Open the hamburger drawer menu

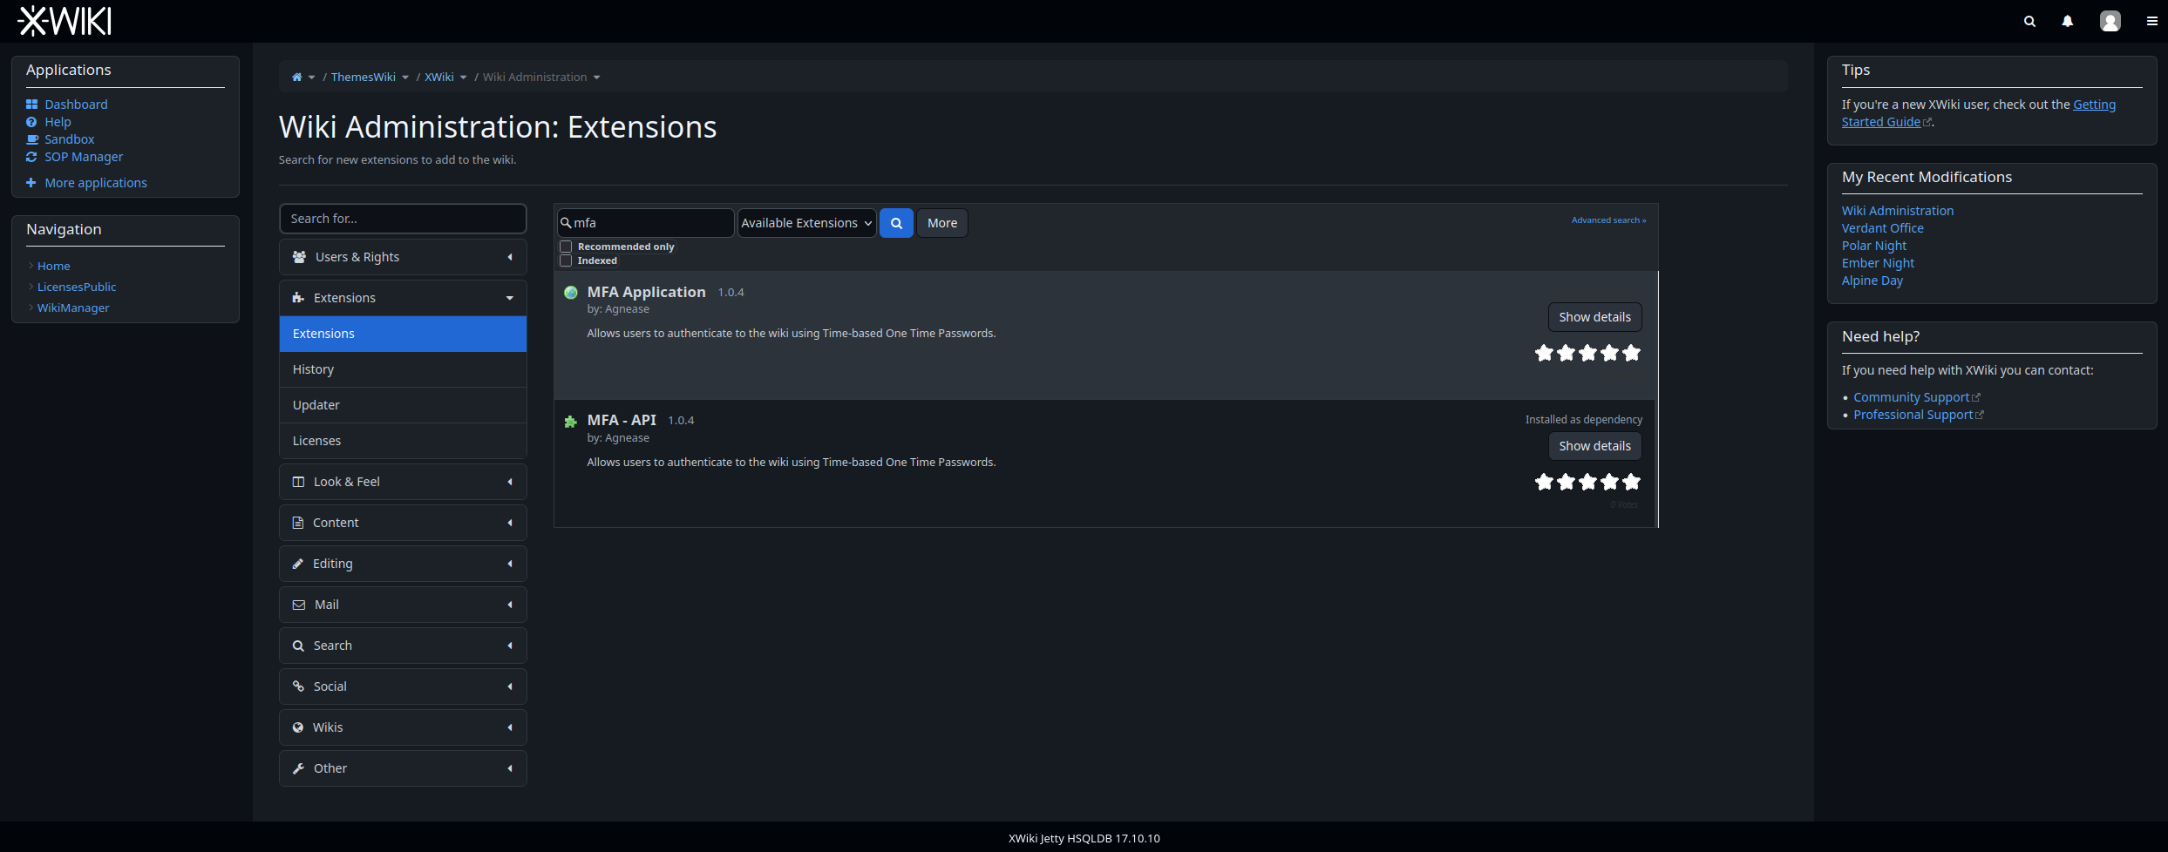click(x=2151, y=22)
